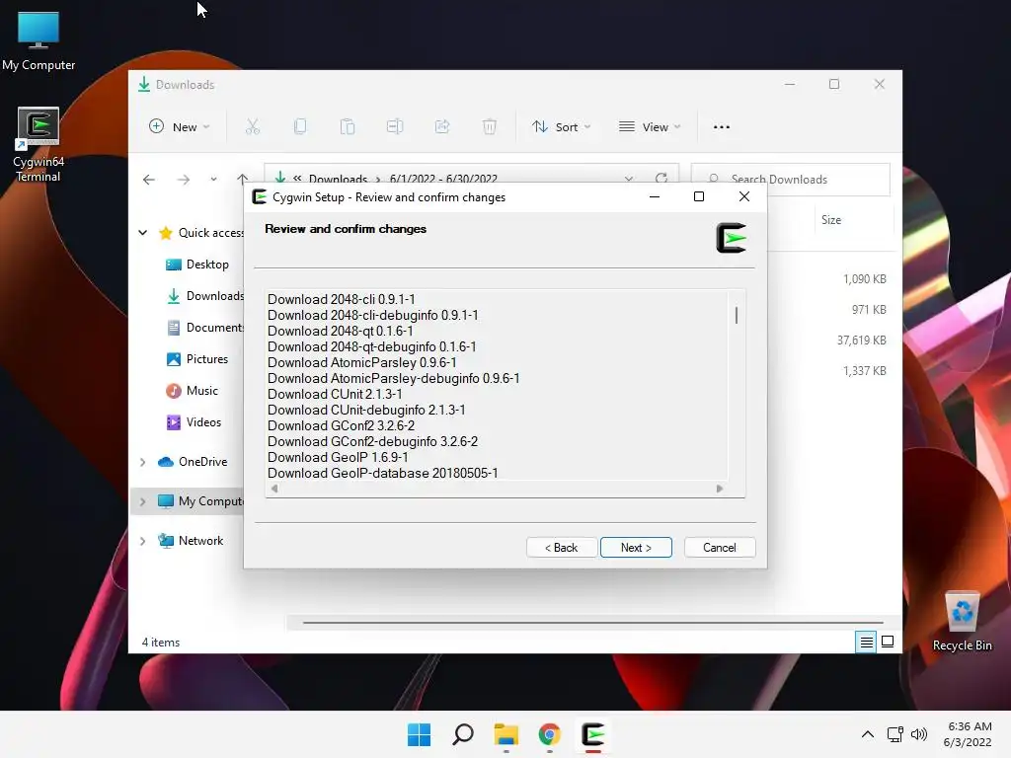Open the Windows Start menu
The image size is (1011, 758).
point(419,734)
